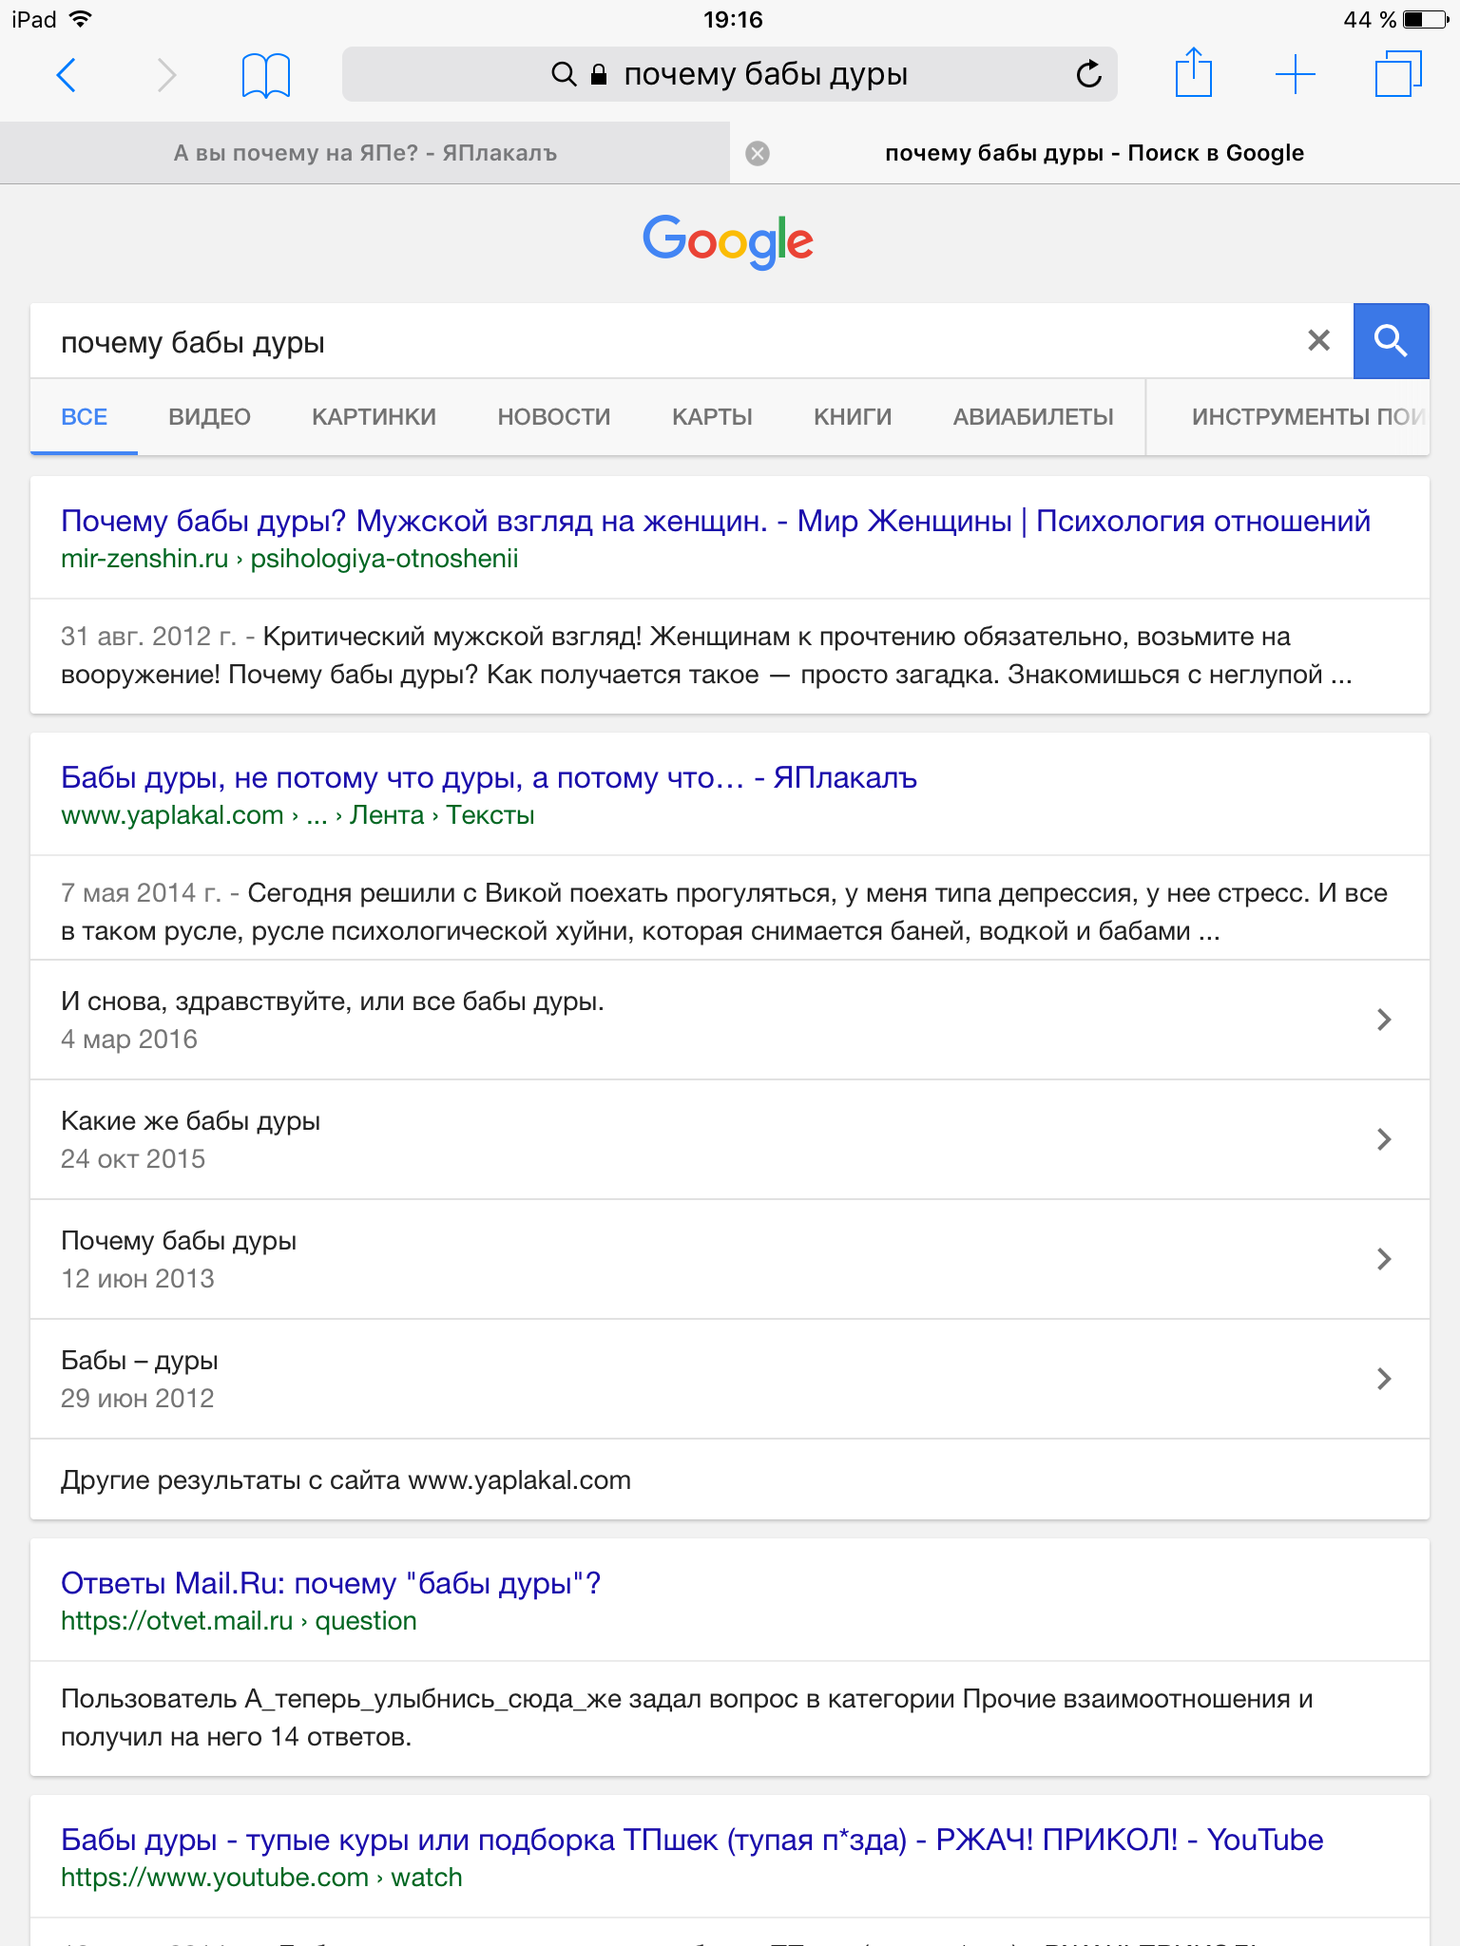Open the mir-zenshin.ru result title link
The width and height of the screenshot is (1460, 1946).
[715, 521]
